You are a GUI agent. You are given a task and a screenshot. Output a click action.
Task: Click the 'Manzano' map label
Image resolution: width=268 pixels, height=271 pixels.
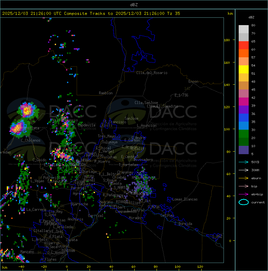coord(27,252)
